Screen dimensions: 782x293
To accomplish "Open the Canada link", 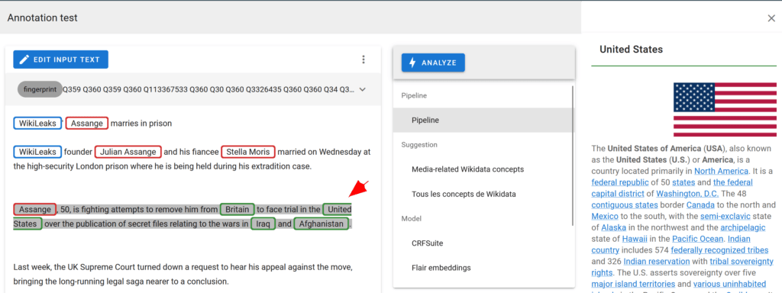I will pyautogui.click(x=701, y=204).
